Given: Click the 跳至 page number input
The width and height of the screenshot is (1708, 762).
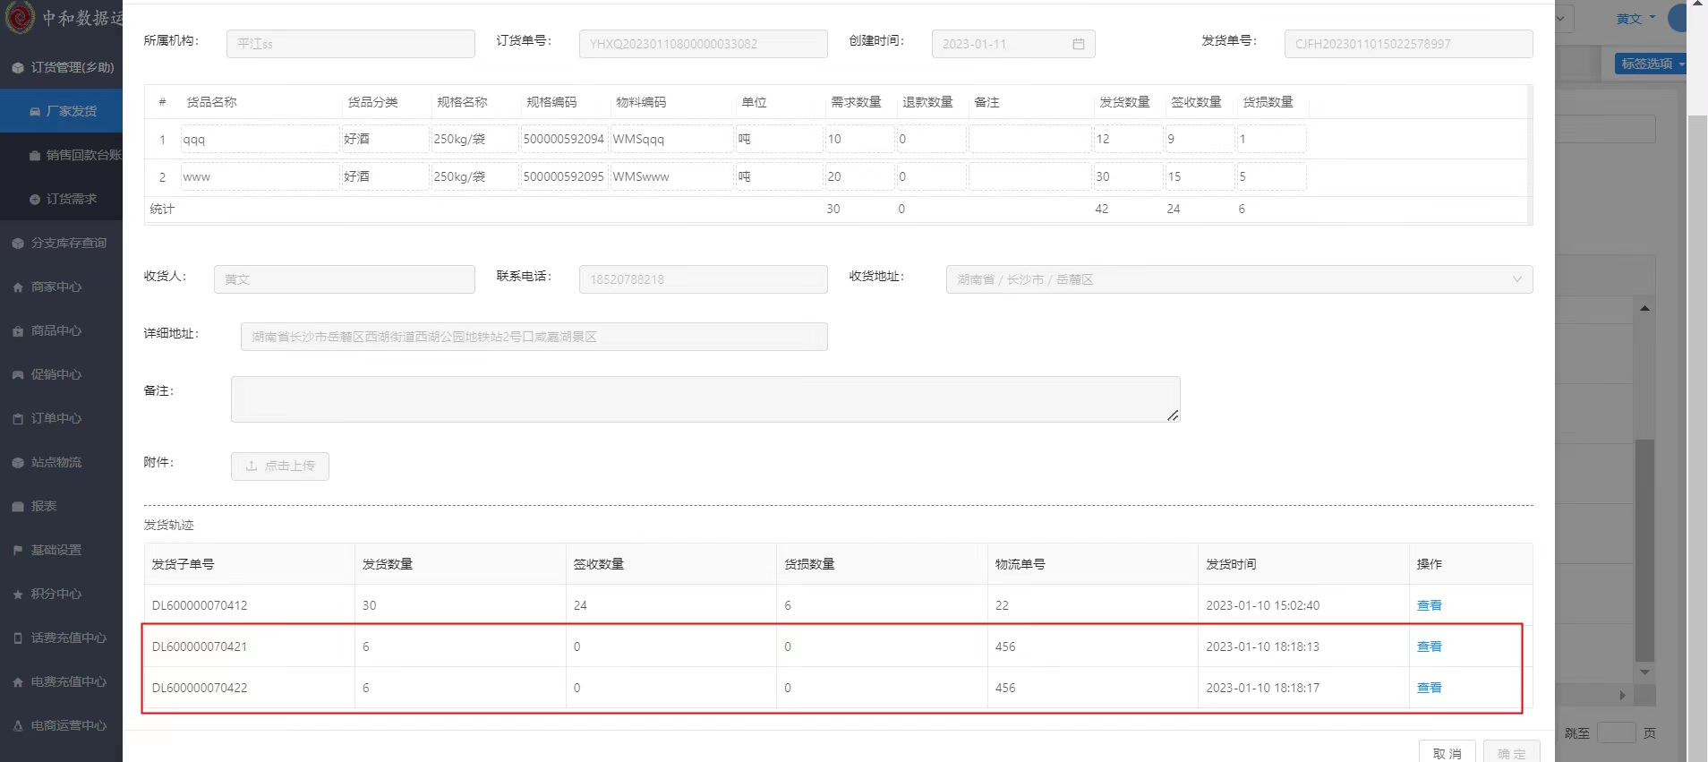Looking at the screenshot, I should (1617, 732).
